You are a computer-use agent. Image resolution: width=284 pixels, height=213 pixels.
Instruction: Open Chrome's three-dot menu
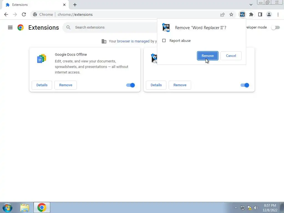pyautogui.click(x=278, y=14)
